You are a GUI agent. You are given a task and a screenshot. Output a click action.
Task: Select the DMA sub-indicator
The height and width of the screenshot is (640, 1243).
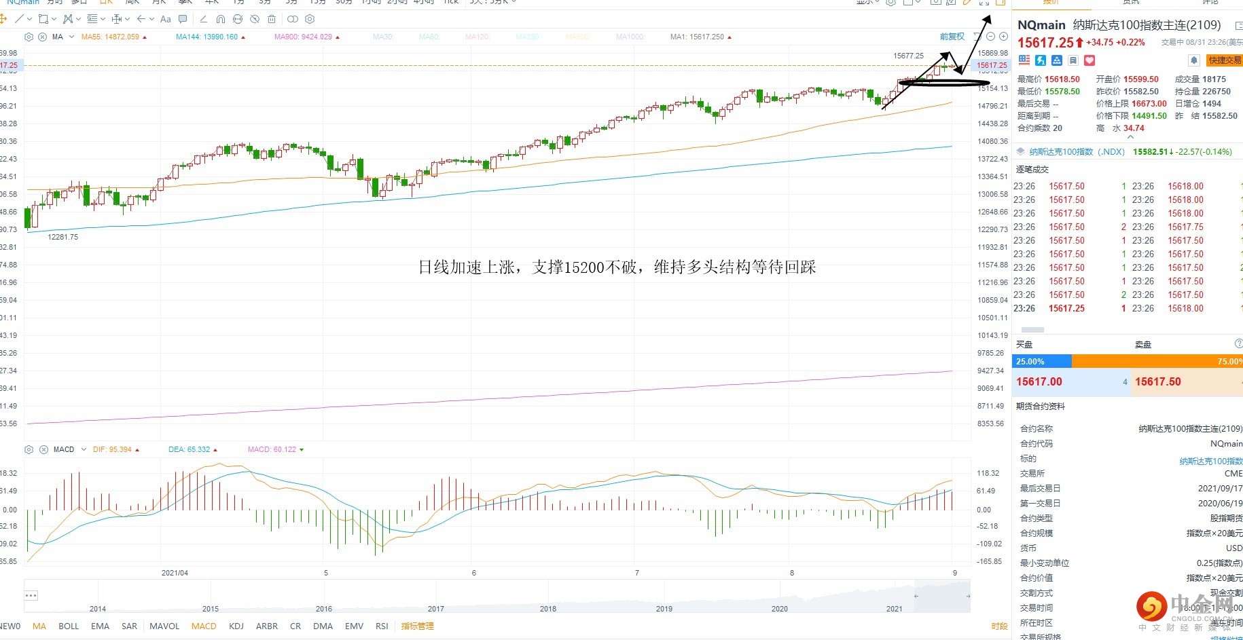pos(323,626)
